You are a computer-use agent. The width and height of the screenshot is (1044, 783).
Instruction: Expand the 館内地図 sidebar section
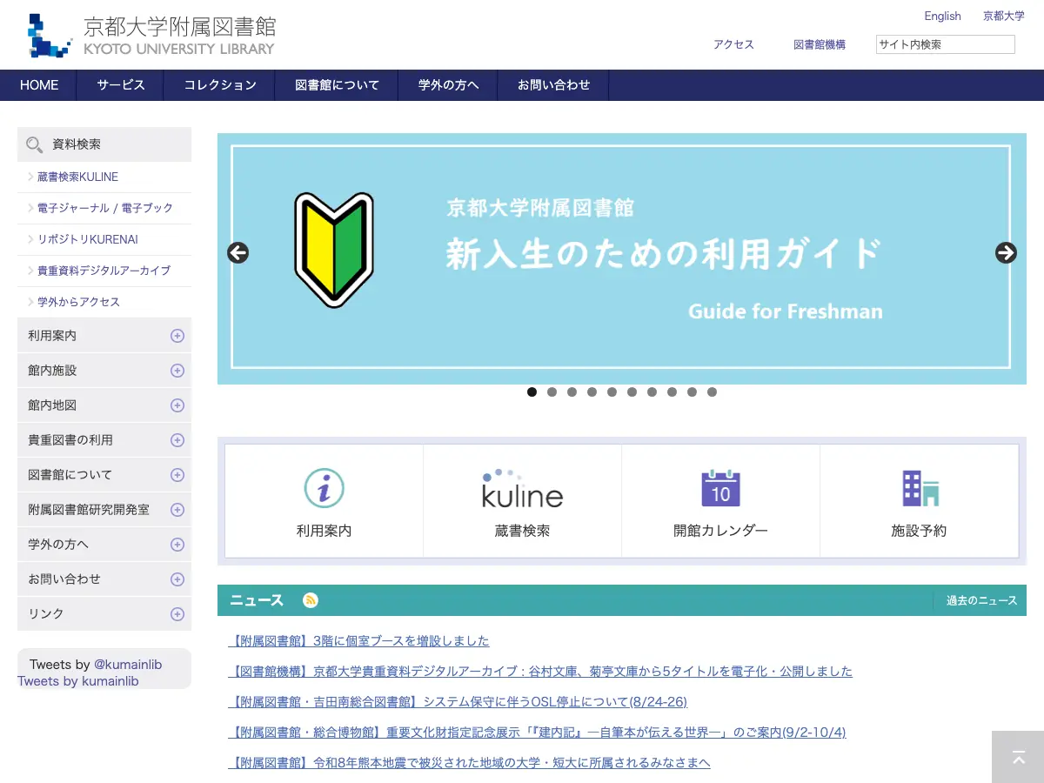(177, 405)
